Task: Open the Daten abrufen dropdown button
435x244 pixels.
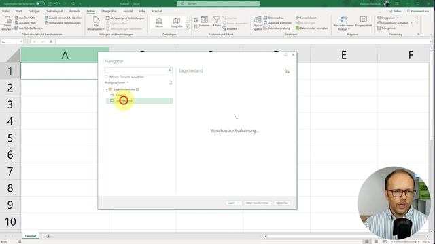Action: click(7, 22)
